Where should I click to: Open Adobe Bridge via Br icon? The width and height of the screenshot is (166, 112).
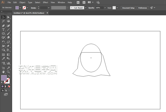pyautogui.click(x=78, y=2)
